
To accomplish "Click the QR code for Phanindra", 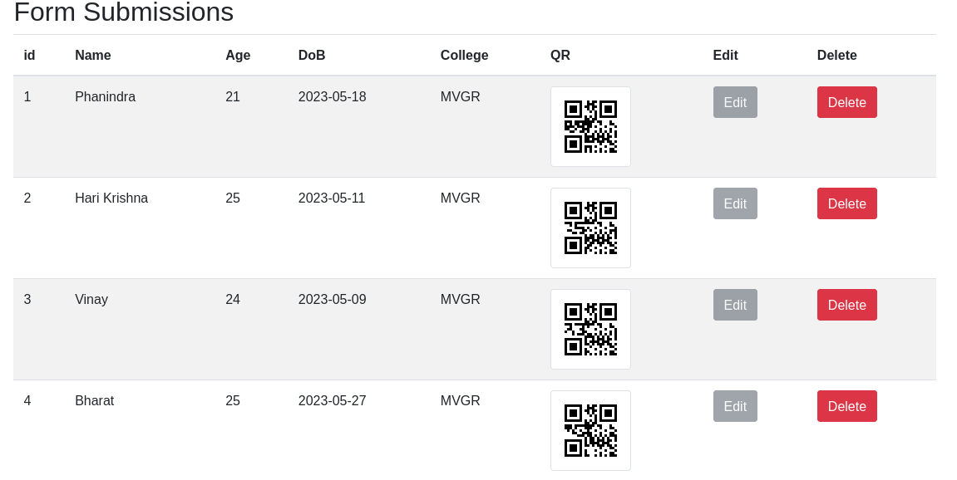I will (x=590, y=126).
